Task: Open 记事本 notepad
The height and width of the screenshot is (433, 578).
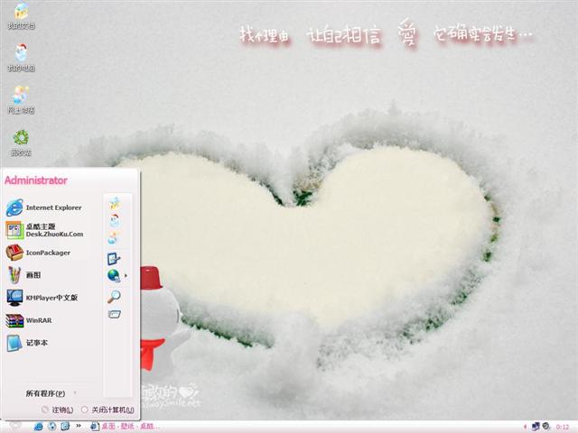Action: point(27,343)
